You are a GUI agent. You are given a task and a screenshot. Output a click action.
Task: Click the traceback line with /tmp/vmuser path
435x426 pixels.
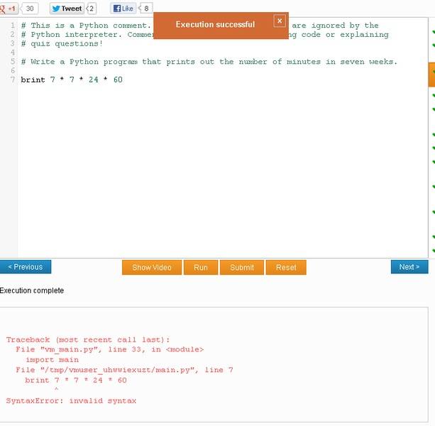(x=124, y=370)
